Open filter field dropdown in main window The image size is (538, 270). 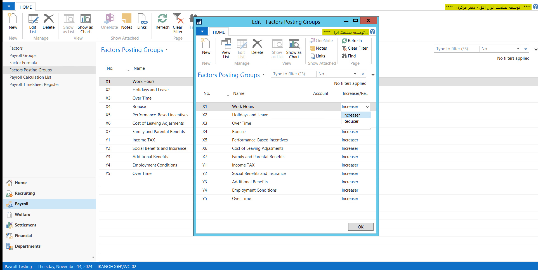click(x=518, y=49)
